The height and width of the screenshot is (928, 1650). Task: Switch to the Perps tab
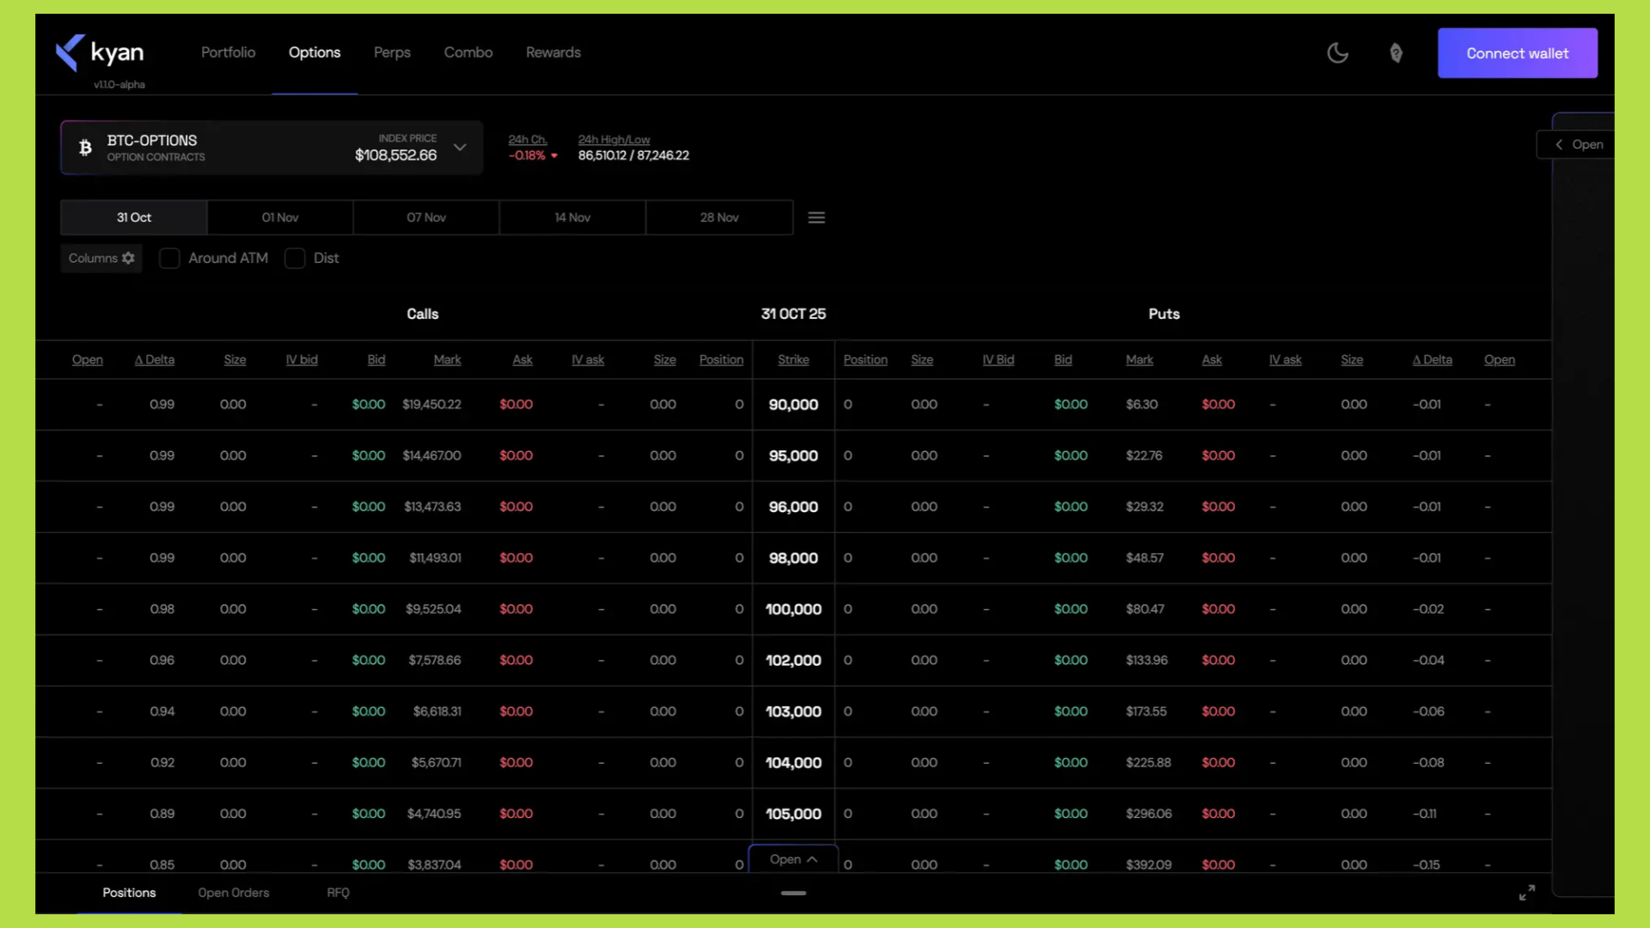click(x=392, y=52)
